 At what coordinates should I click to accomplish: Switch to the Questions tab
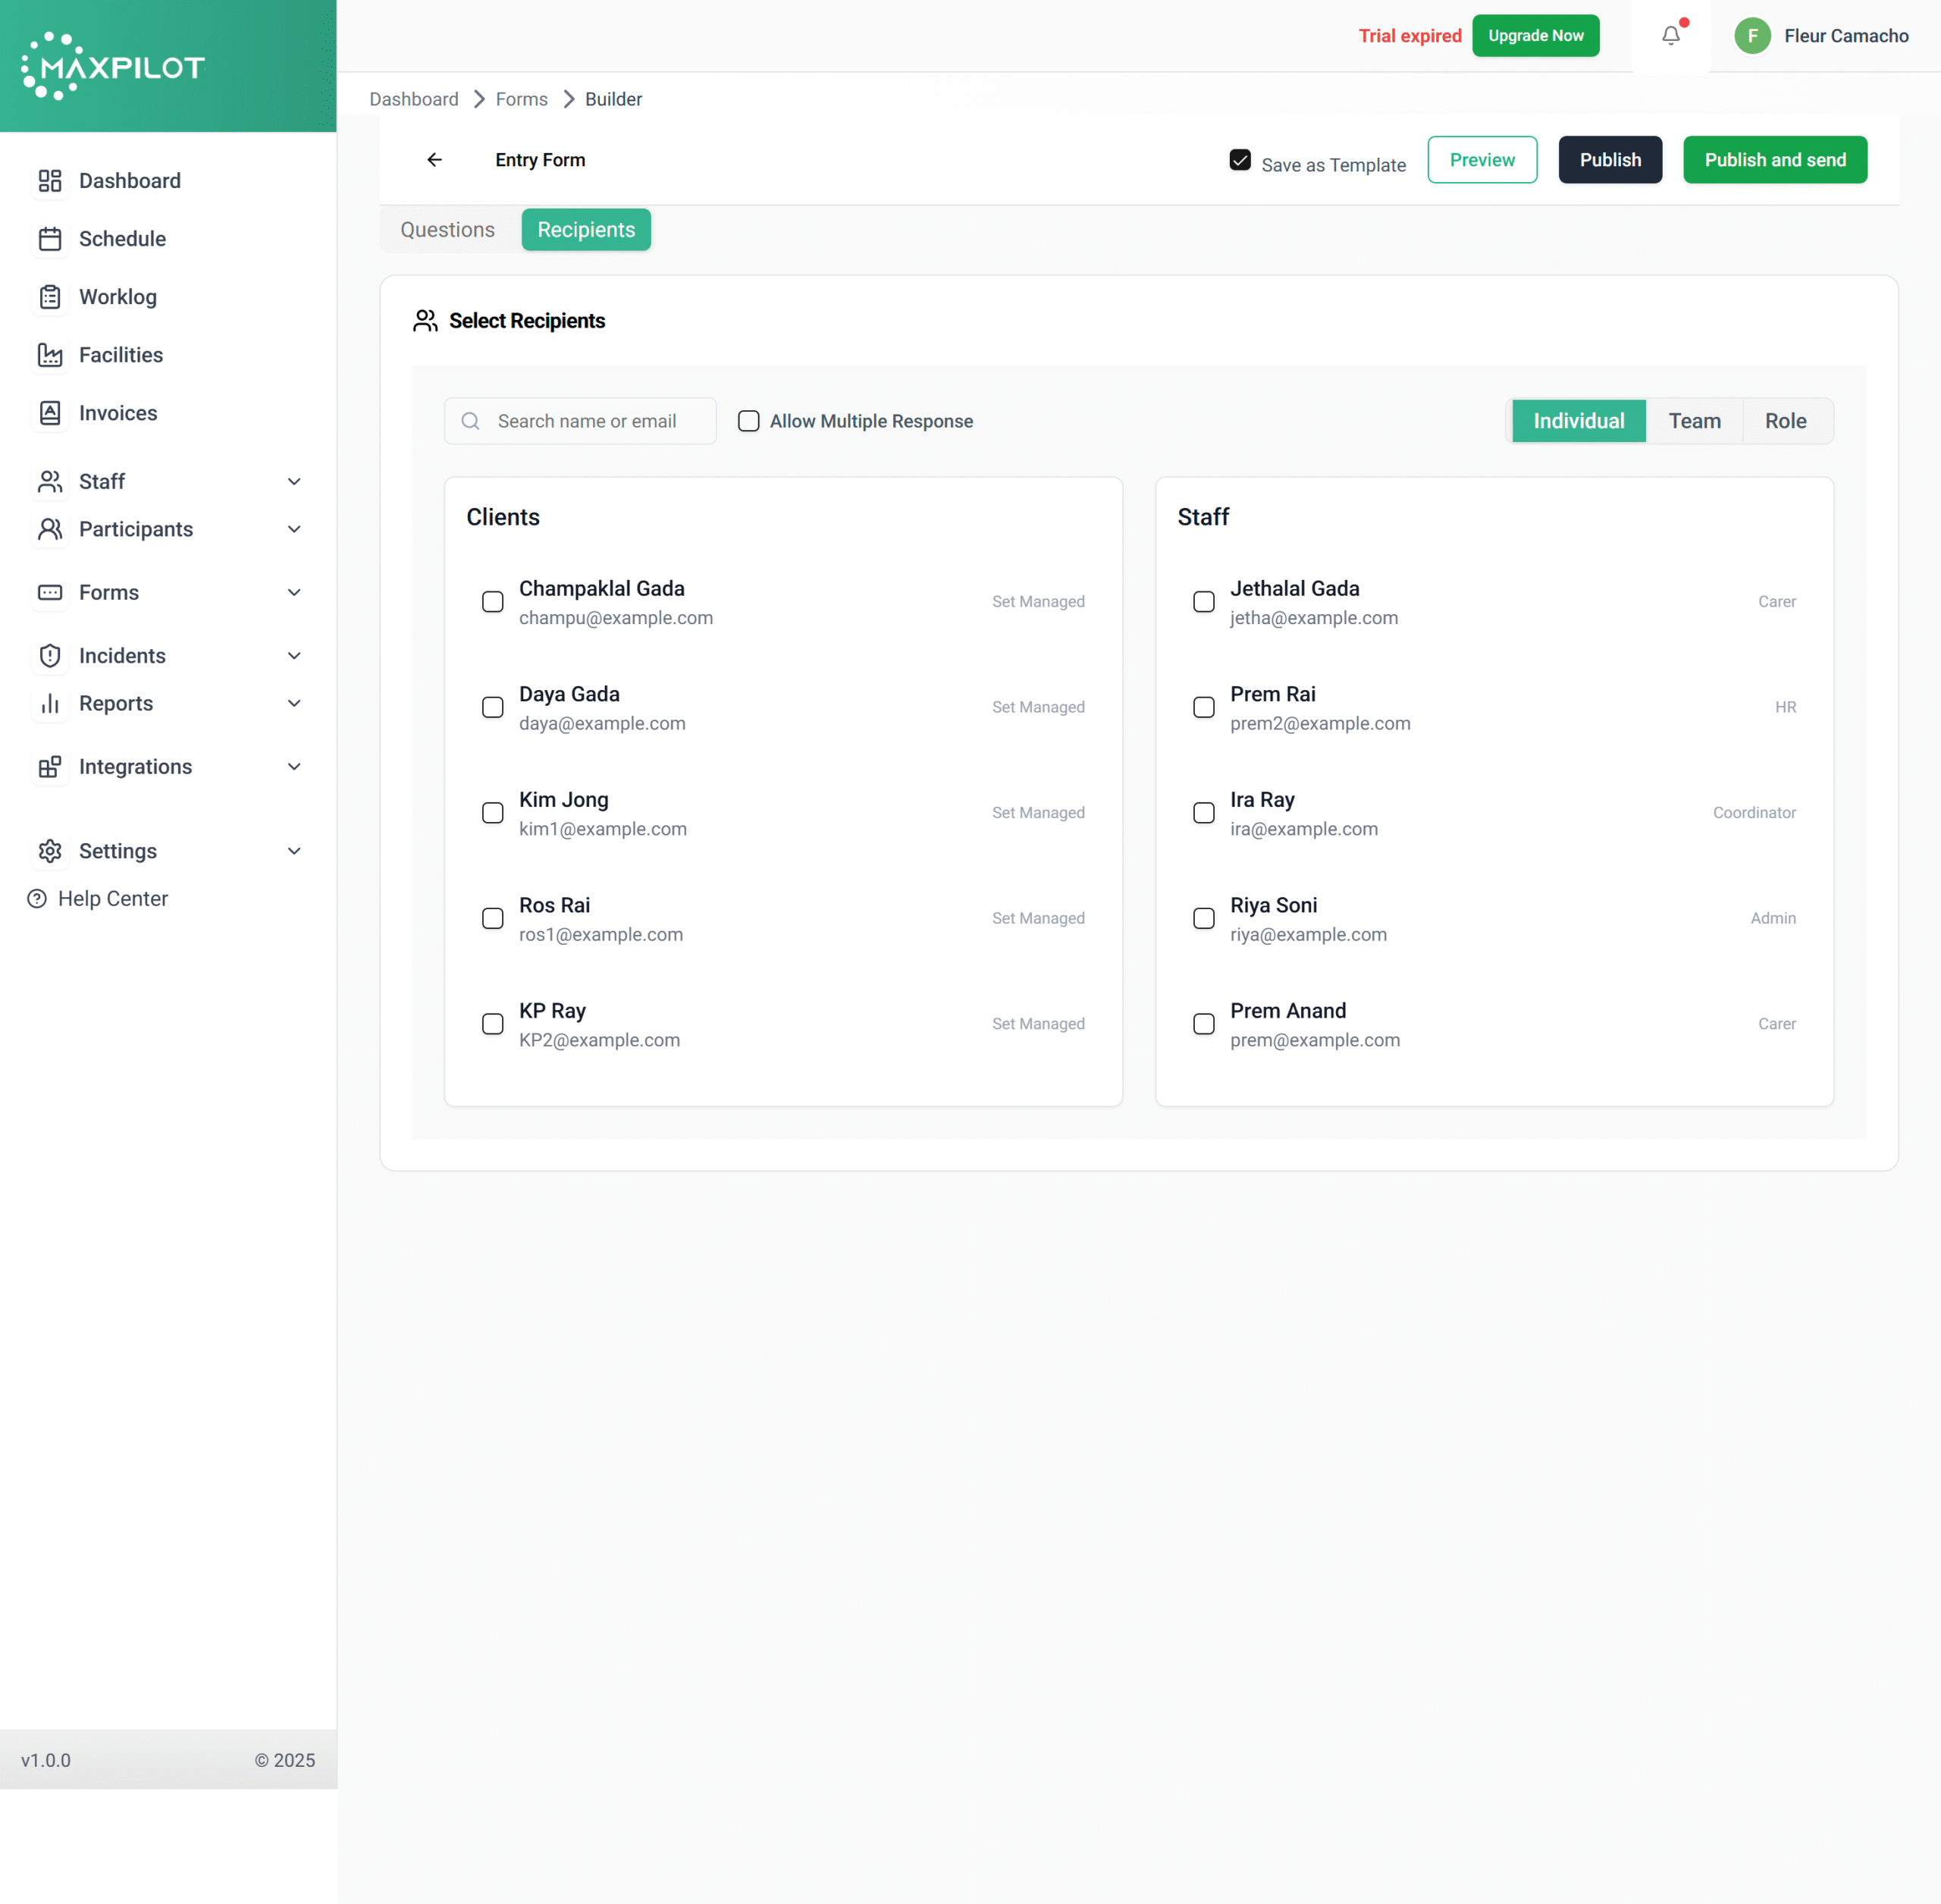(x=447, y=230)
